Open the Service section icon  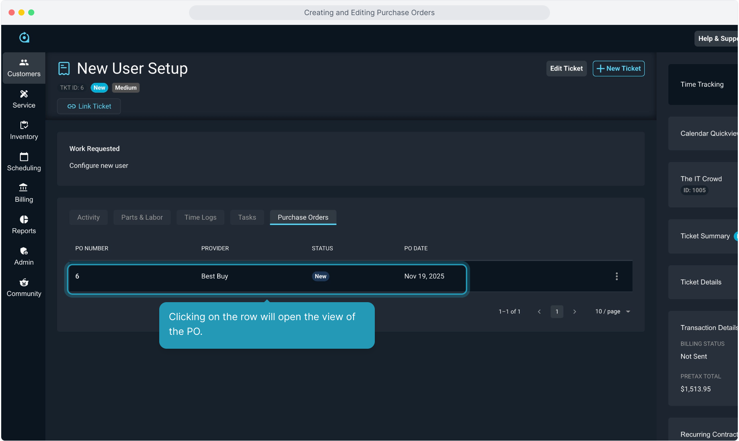coord(24,94)
